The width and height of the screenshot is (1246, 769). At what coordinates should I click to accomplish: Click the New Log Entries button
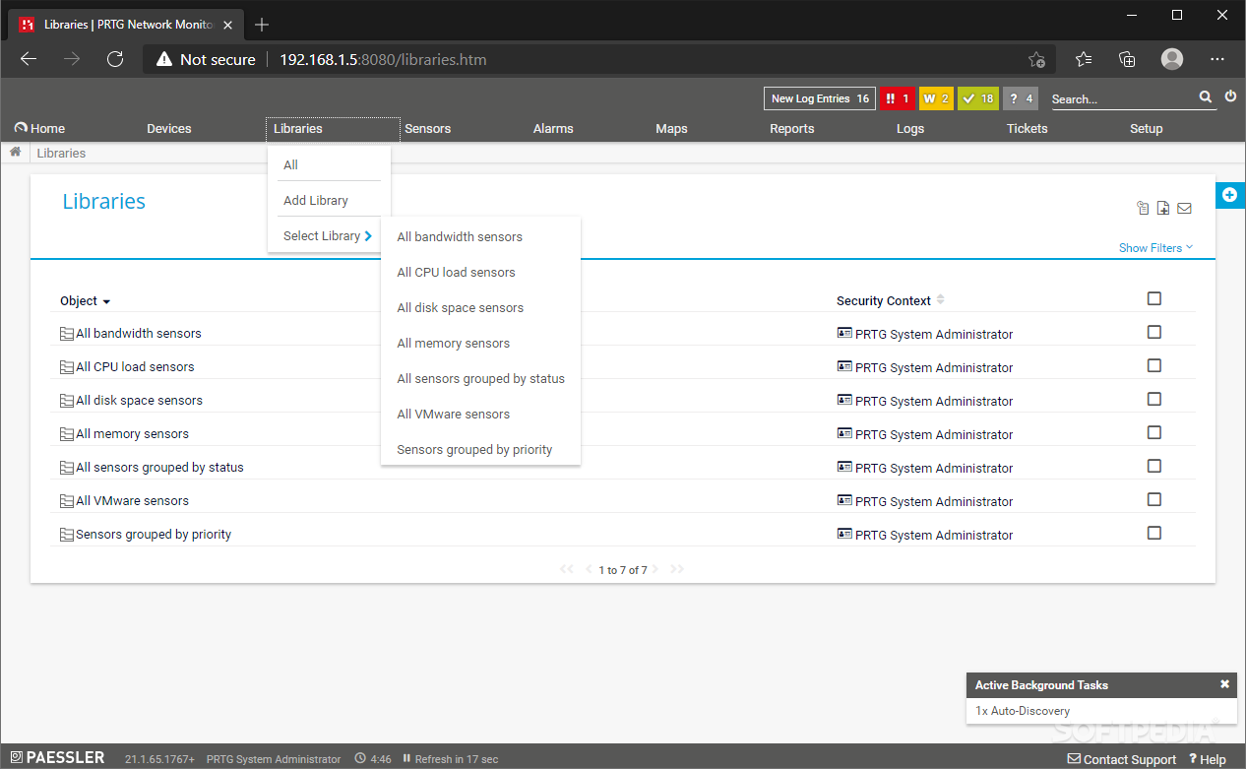click(x=820, y=98)
